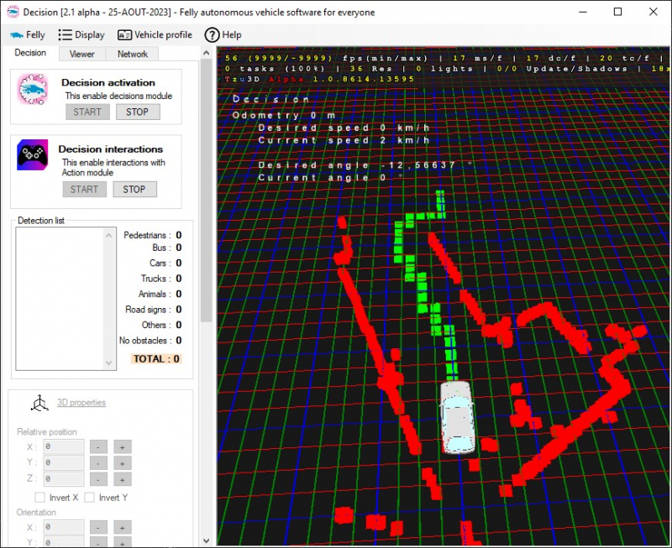Open the 3D properties link
672x548 pixels.
pos(81,403)
